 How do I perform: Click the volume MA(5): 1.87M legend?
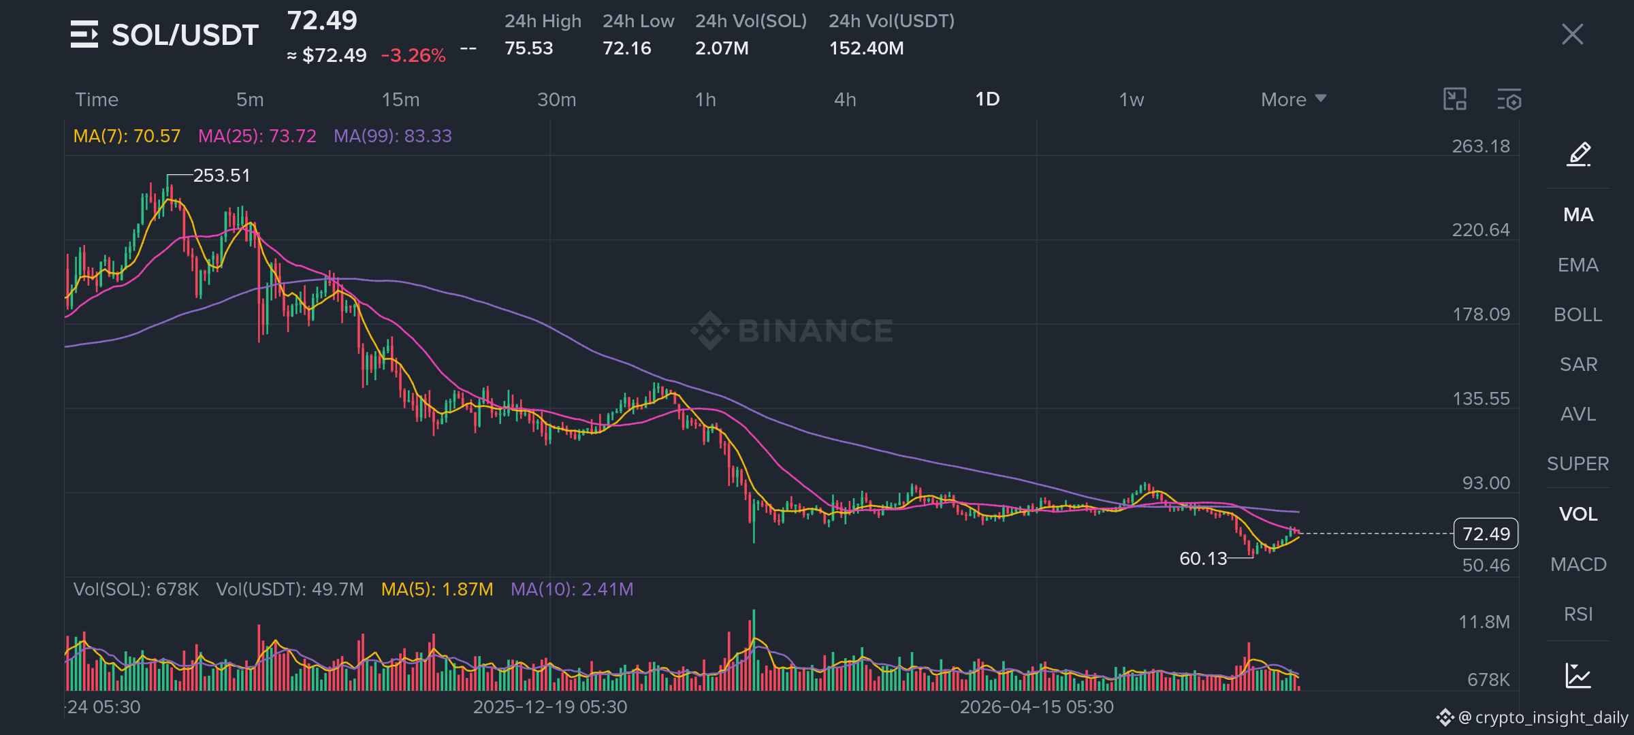(437, 589)
